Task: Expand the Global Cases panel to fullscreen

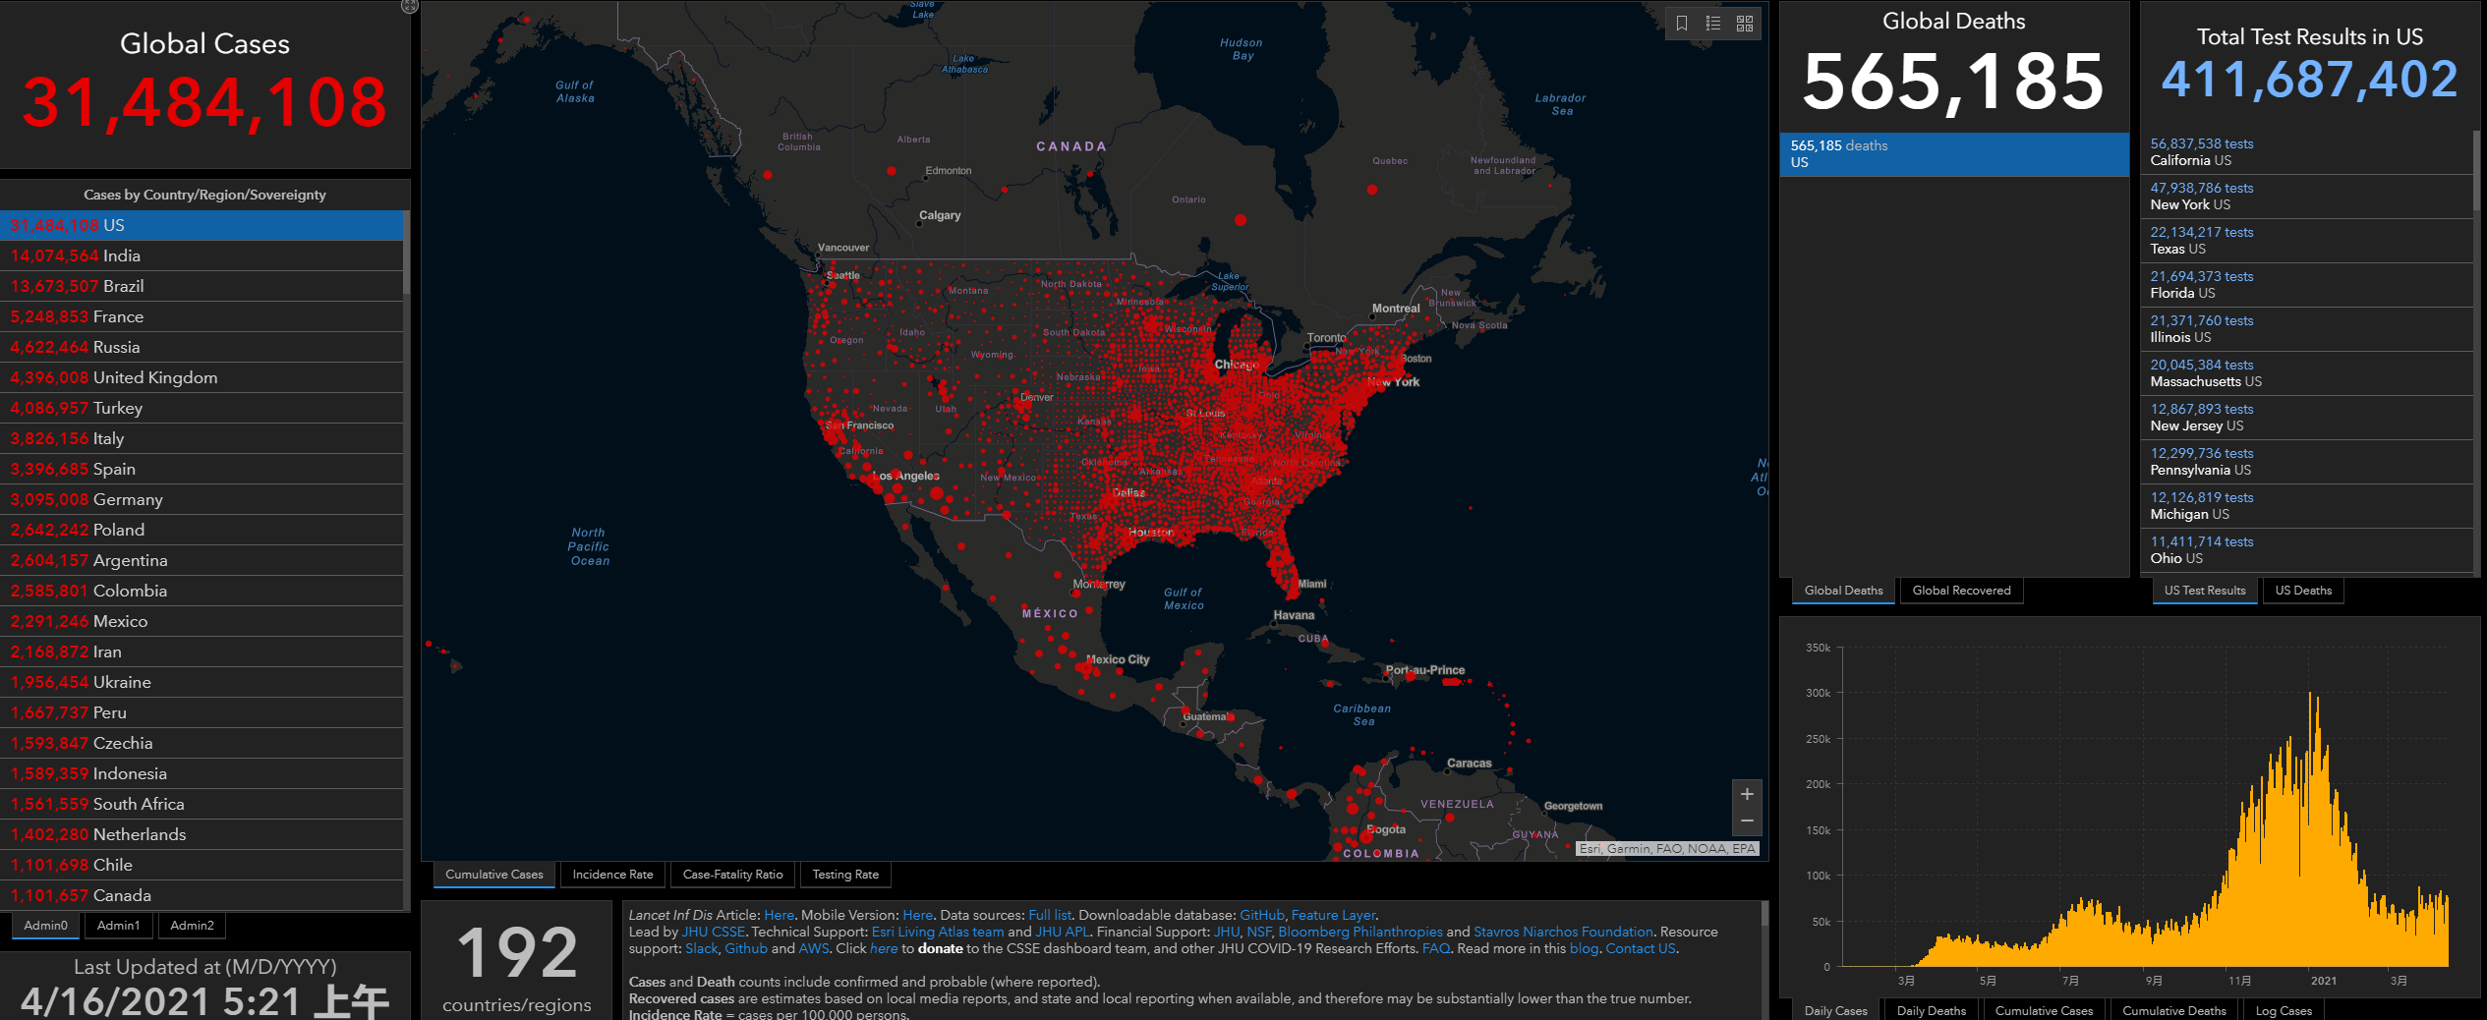Action: [x=410, y=6]
